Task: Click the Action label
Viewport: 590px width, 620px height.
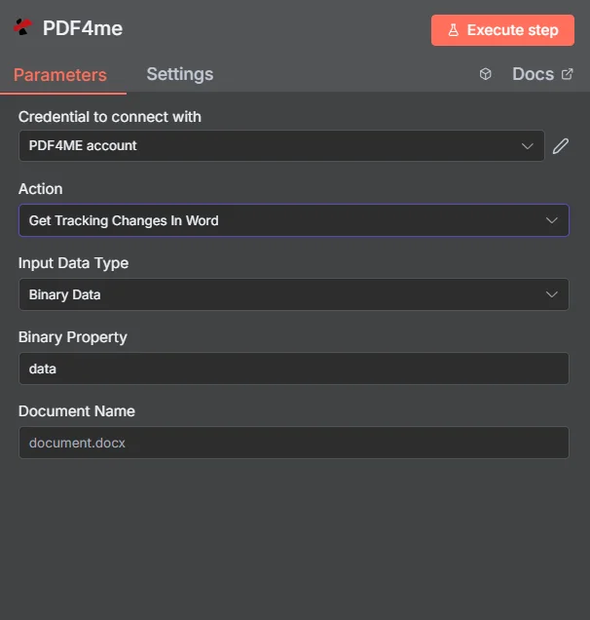Action: tap(40, 189)
